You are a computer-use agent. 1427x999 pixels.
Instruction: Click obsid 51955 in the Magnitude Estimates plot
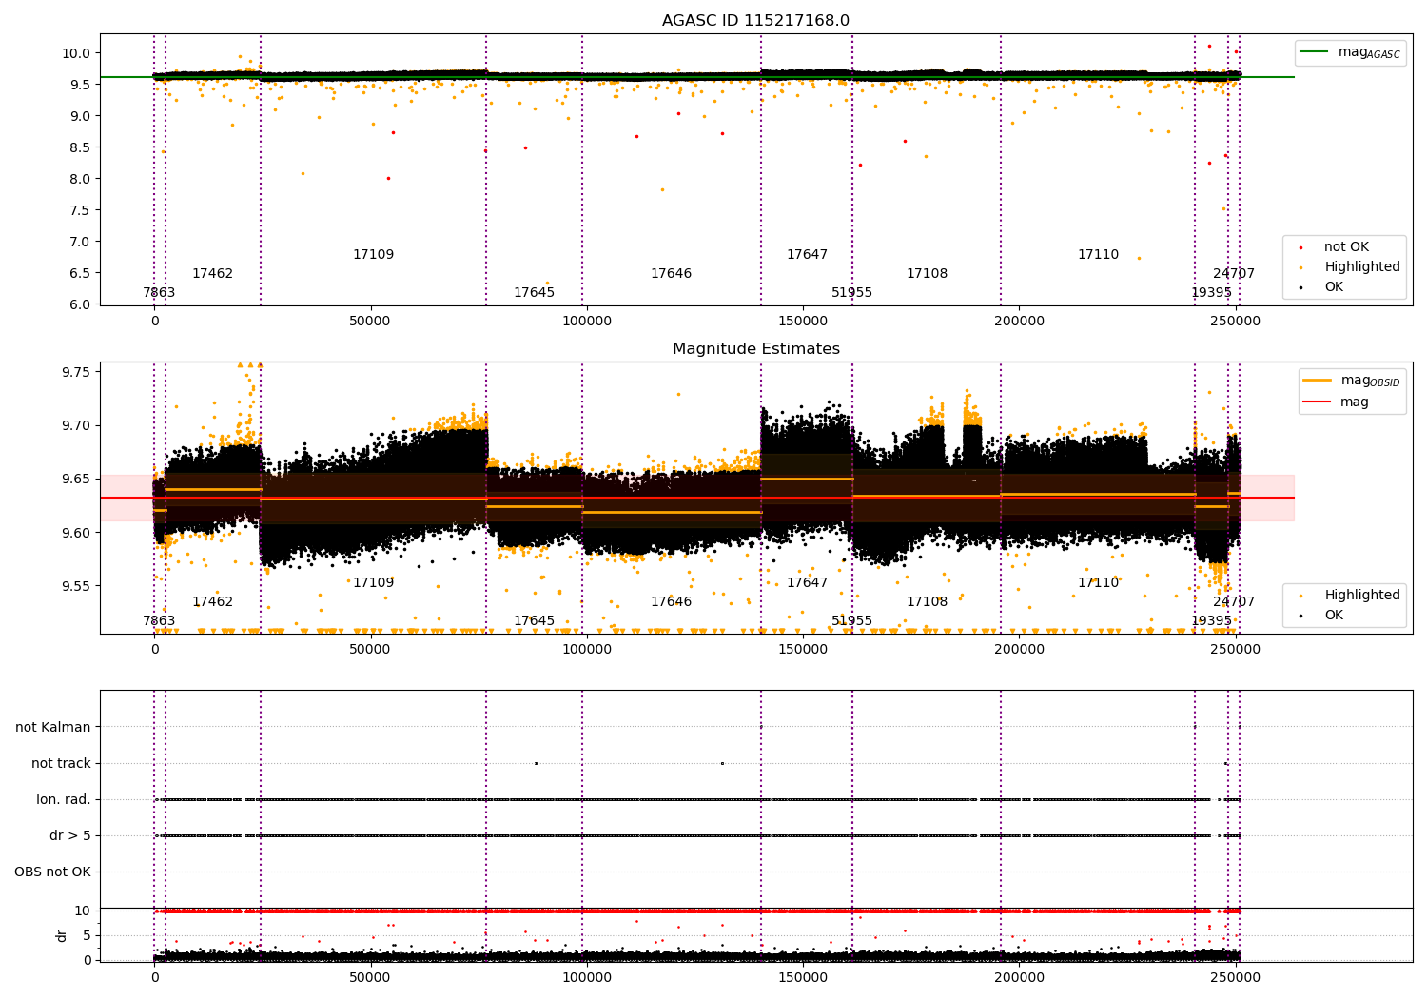pyautogui.click(x=851, y=621)
